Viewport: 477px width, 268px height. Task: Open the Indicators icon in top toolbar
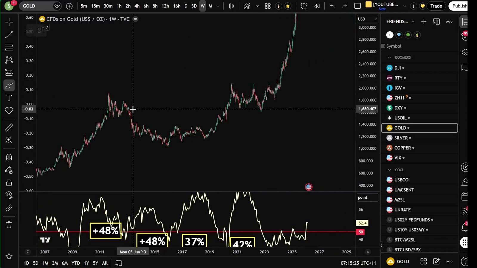click(247, 6)
